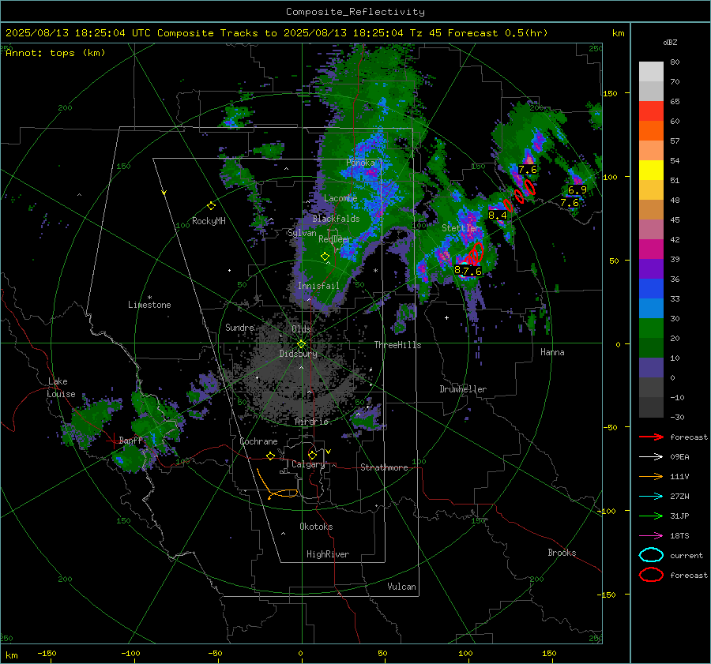Click the yellow Y marker north of RockyMH

pos(164,193)
